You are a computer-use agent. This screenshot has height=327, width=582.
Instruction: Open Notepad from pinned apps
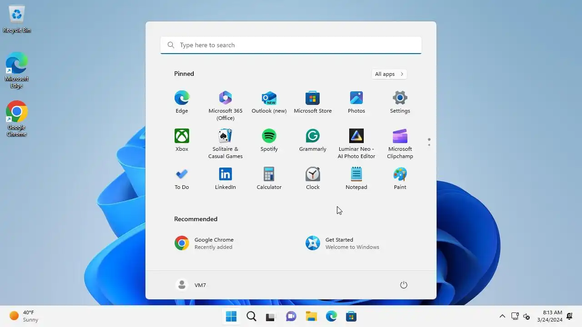tap(356, 179)
